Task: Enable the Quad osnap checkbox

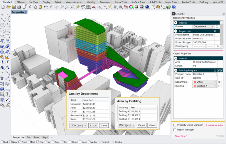Action: tap(70, 142)
